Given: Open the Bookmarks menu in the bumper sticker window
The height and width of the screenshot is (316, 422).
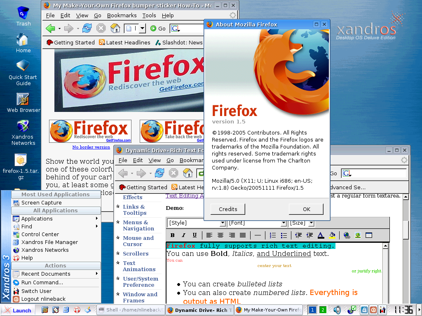Looking at the screenshot, I should click(122, 15).
